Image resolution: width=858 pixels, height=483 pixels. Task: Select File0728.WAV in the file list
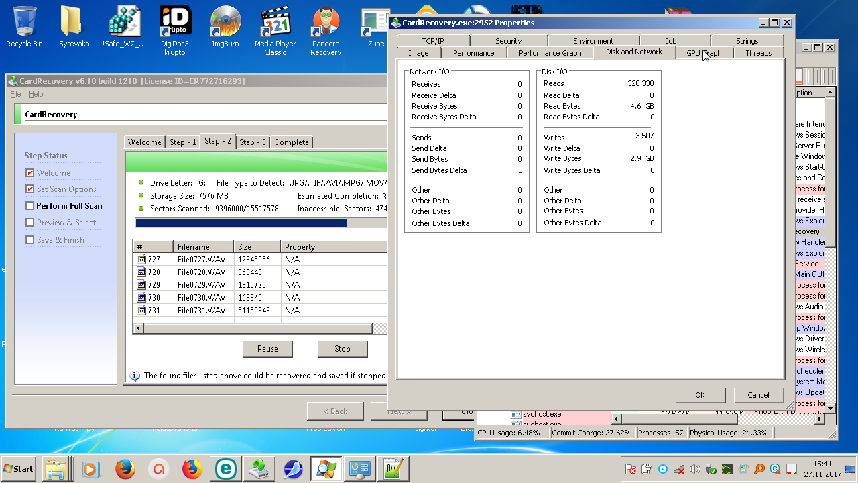click(x=202, y=272)
